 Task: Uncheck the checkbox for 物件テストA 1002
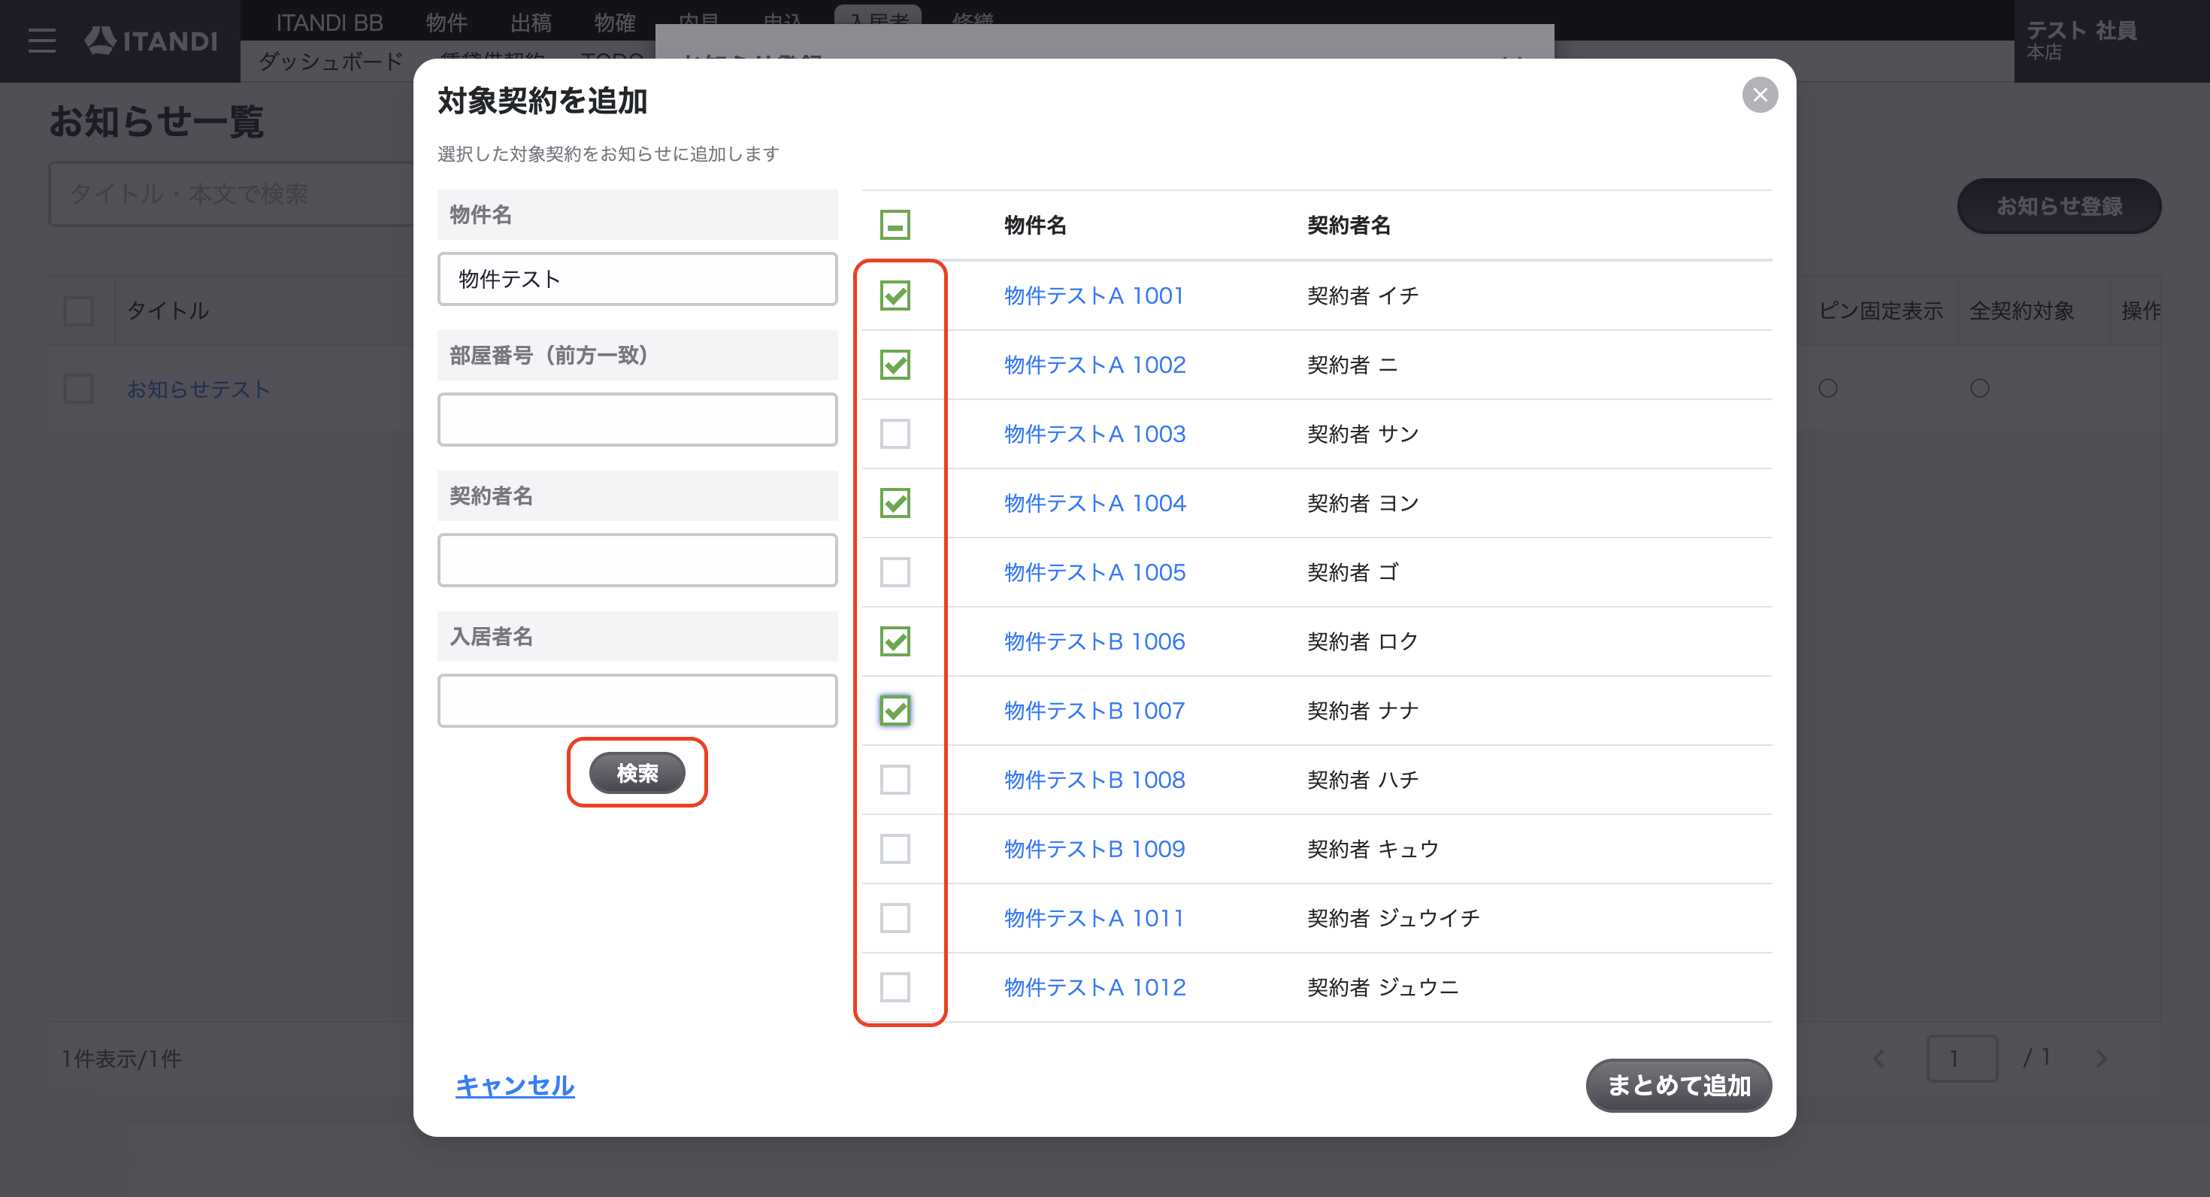(x=895, y=365)
